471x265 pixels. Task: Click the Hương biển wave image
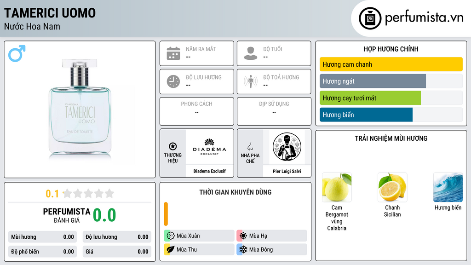[448, 187]
